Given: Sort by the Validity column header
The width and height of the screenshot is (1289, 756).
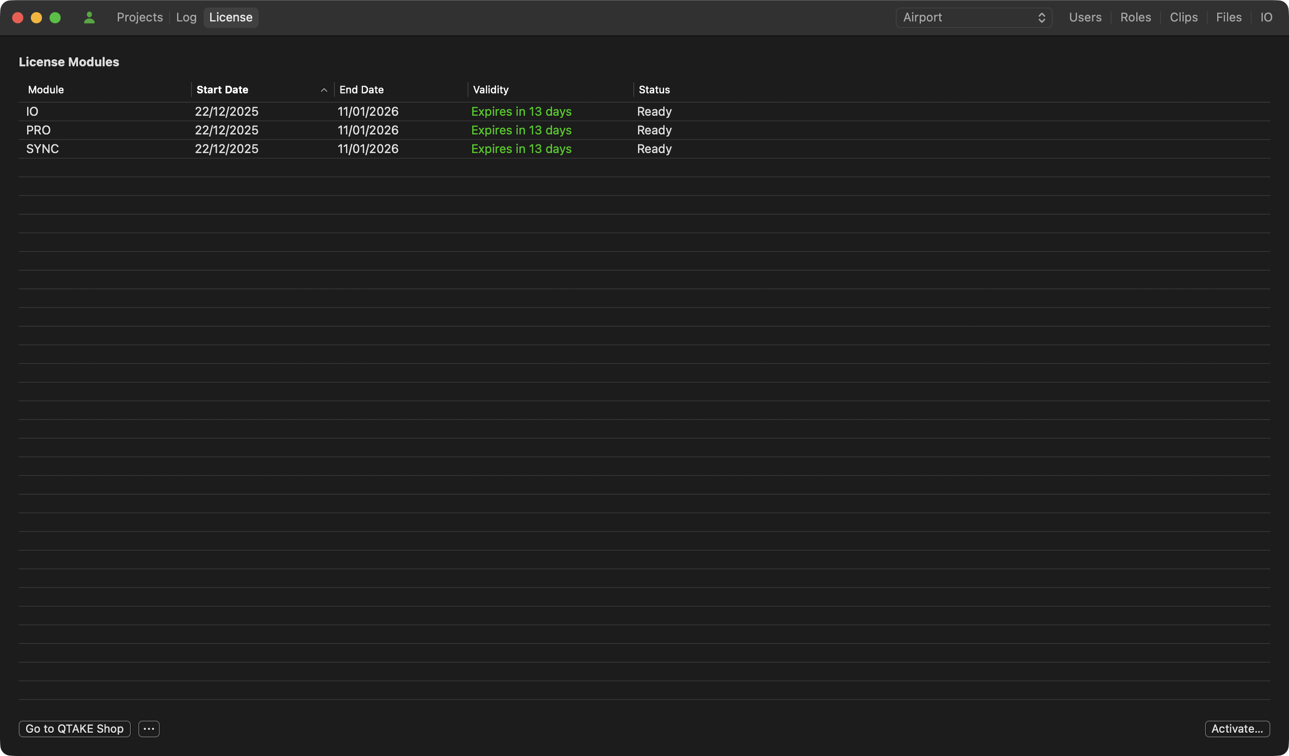Looking at the screenshot, I should [490, 90].
